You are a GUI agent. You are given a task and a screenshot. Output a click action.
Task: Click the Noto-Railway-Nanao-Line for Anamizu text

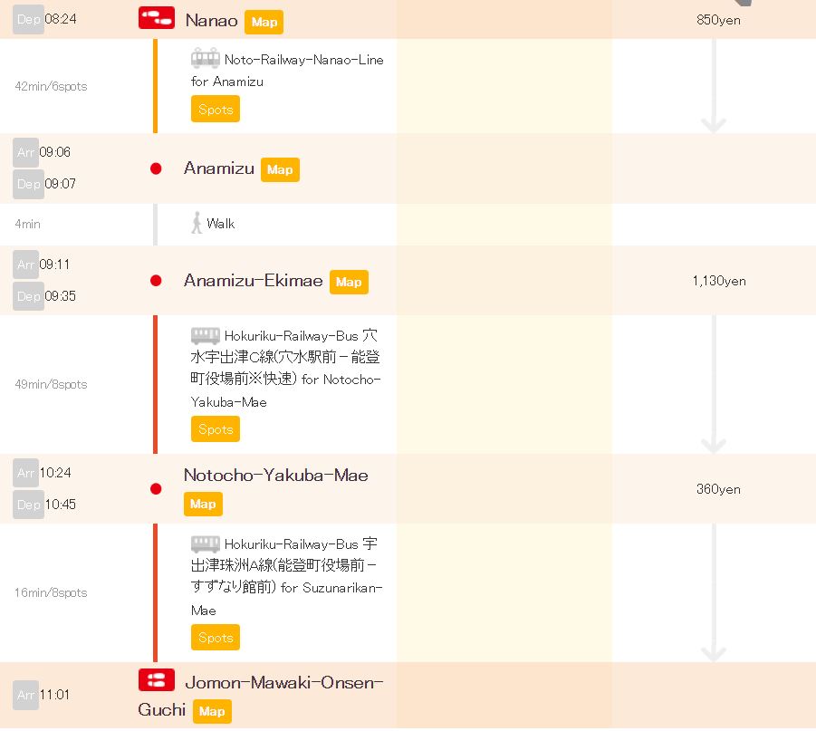coord(287,71)
